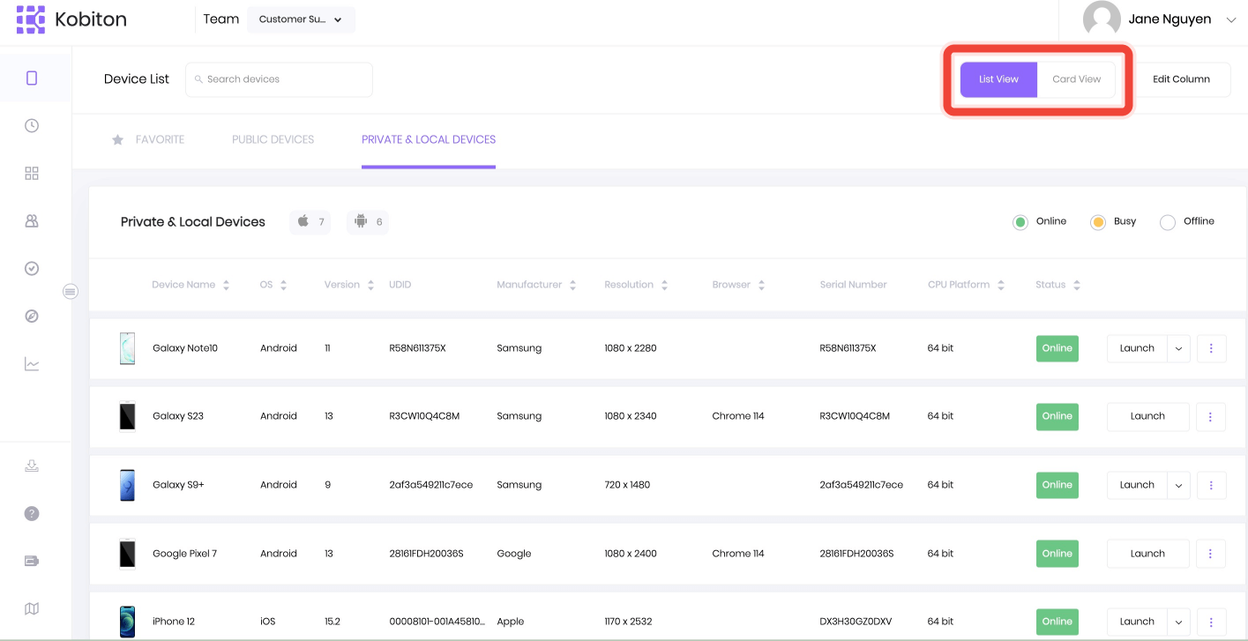Click Chrome 114 in Galaxy S23 row

(x=738, y=416)
